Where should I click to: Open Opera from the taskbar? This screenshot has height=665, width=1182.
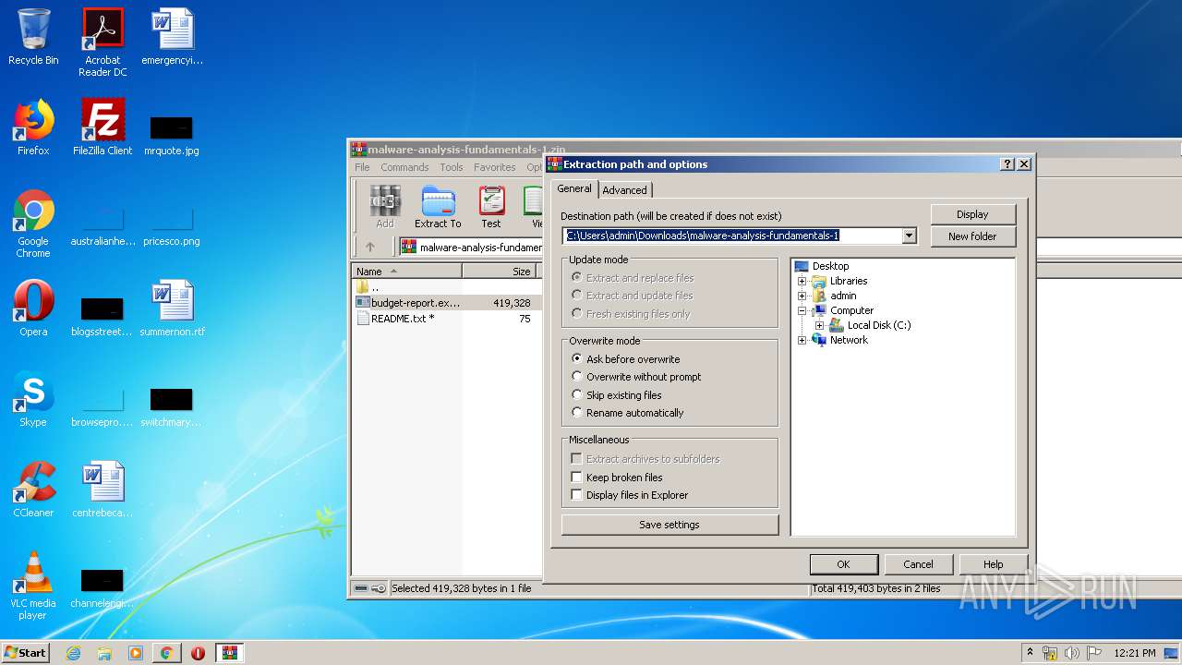[198, 653]
